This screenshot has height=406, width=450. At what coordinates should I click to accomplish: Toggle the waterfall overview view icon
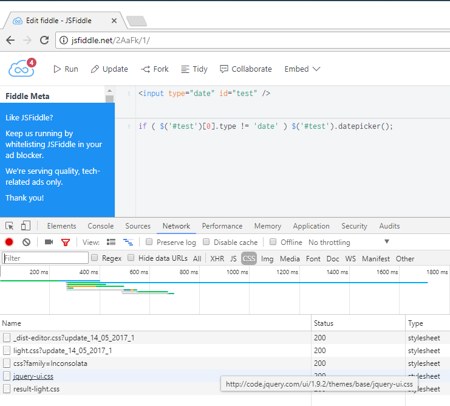point(128,242)
